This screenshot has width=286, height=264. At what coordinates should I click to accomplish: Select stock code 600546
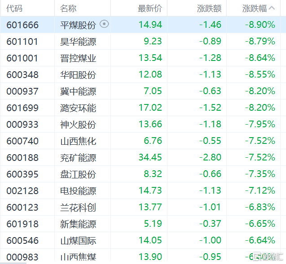tap(22, 240)
